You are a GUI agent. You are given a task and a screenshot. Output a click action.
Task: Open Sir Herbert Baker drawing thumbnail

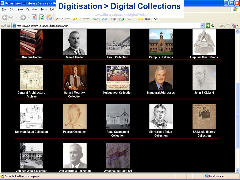tap(161, 117)
